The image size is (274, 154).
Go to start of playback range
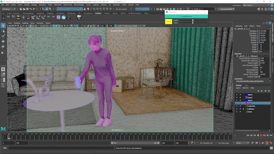[248, 135]
